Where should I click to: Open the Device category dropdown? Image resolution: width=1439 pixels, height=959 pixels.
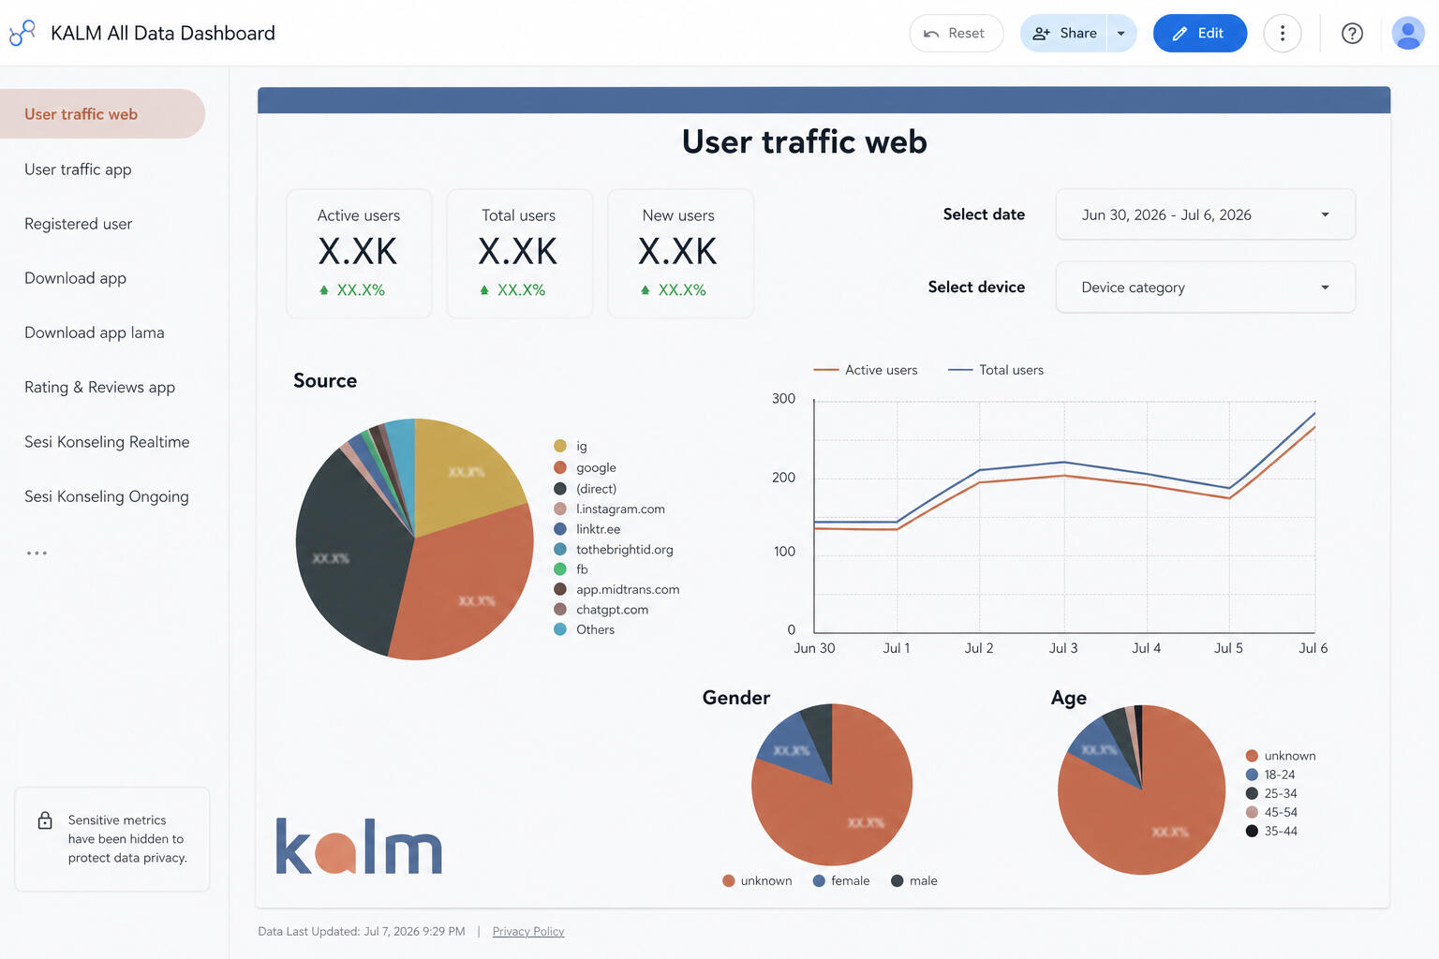pyautogui.click(x=1206, y=288)
